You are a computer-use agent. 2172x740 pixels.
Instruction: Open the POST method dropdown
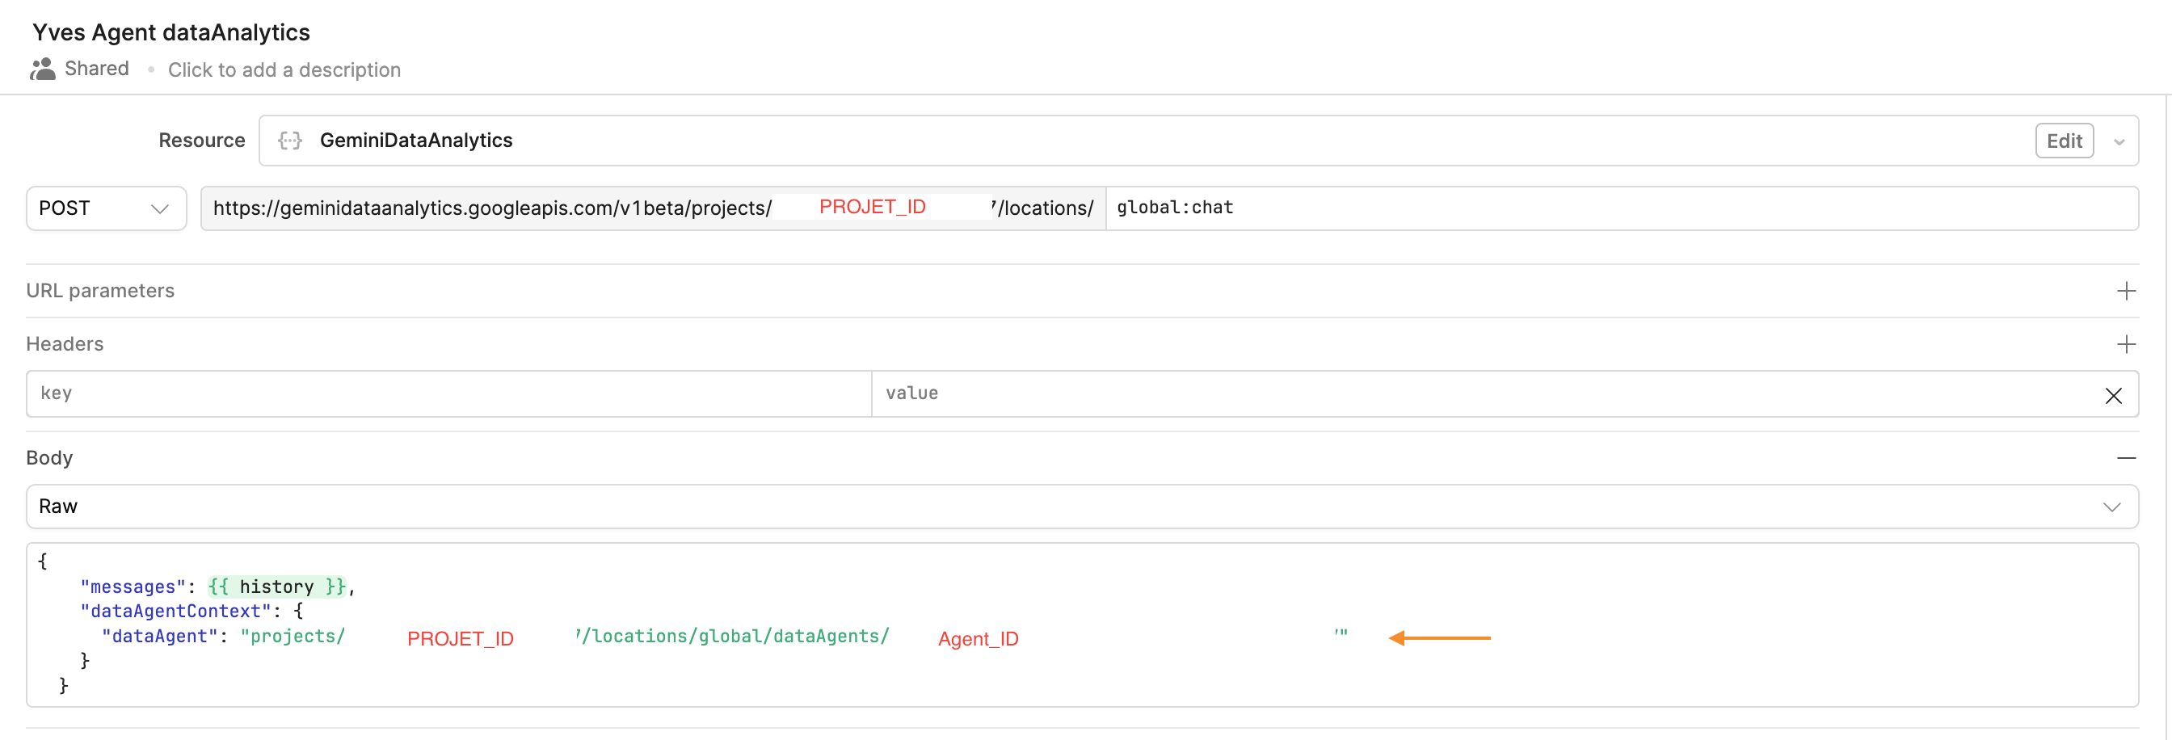[x=106, y=208]
